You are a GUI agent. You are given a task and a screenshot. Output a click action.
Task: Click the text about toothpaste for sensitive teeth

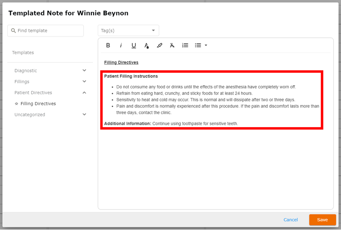[195, 123]
